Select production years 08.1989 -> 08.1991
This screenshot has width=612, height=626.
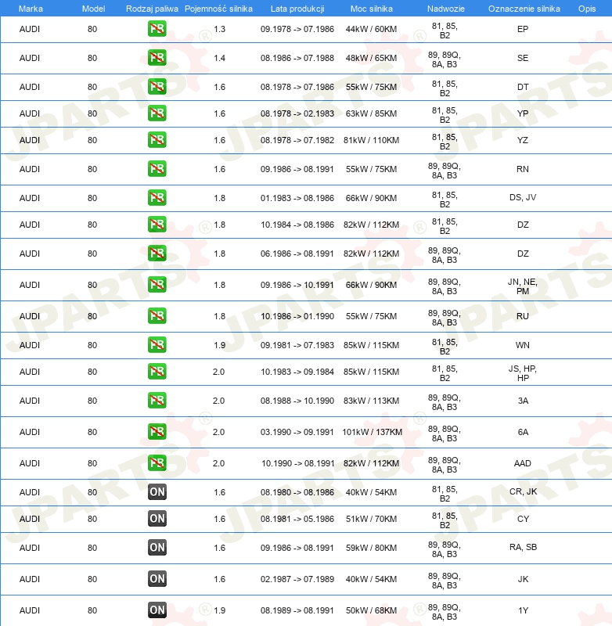[x=297, y=610]
